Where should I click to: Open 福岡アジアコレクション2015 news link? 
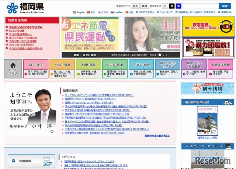pyautogui.click(x=89, y=102)
